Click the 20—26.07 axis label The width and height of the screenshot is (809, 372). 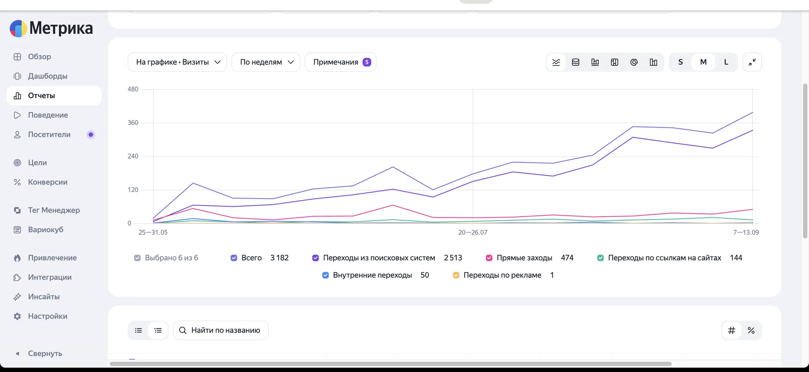(473, 232)
